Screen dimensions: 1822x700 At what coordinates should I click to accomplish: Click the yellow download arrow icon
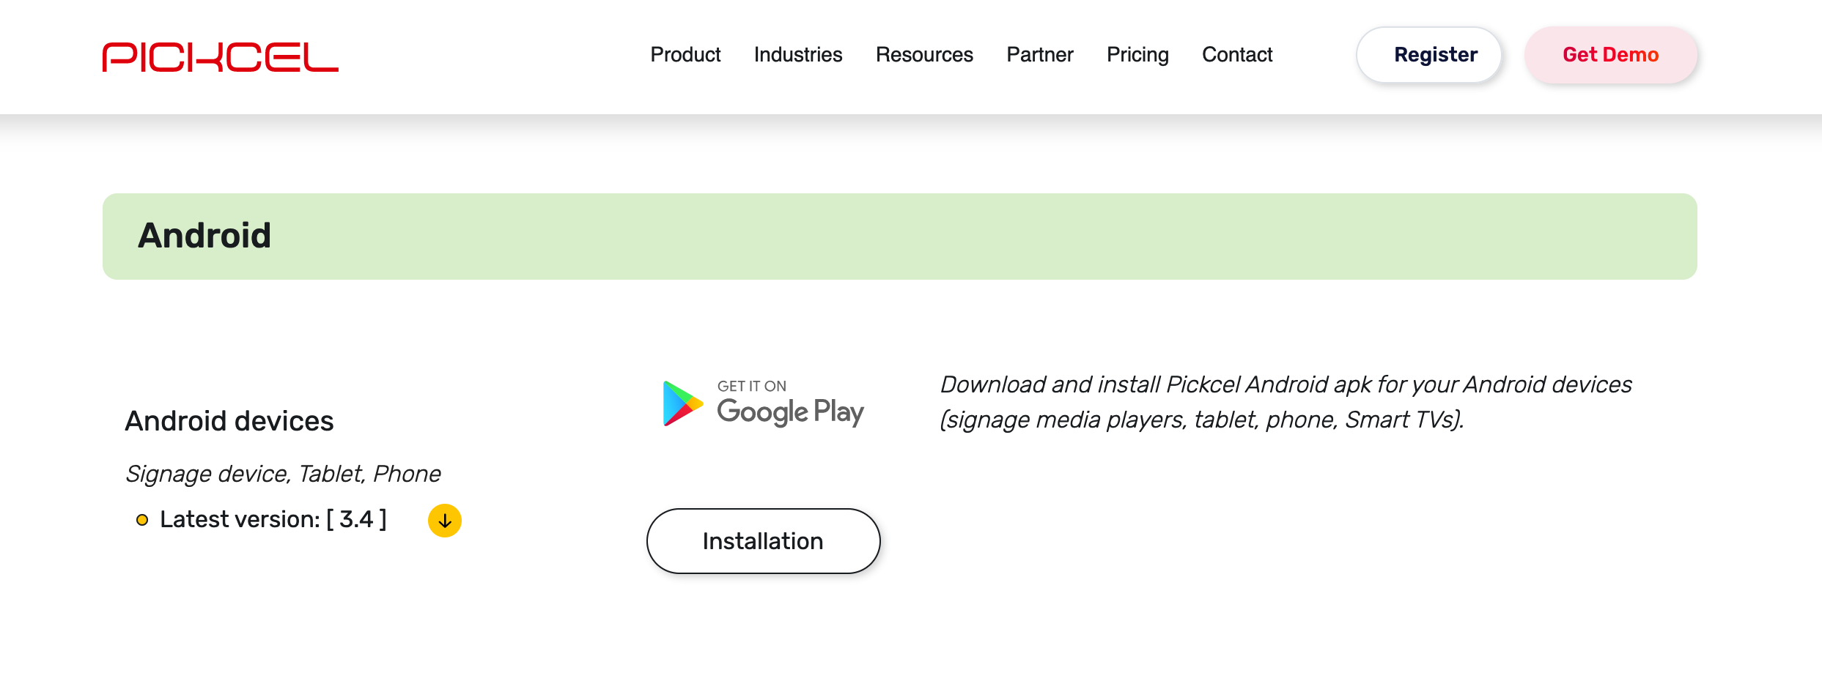(x=444, y=521)
